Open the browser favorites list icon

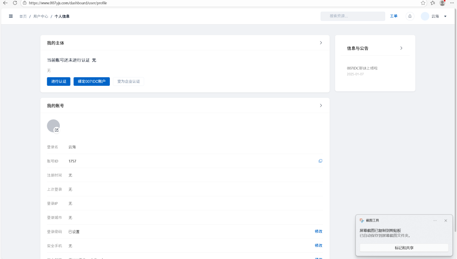432,3
